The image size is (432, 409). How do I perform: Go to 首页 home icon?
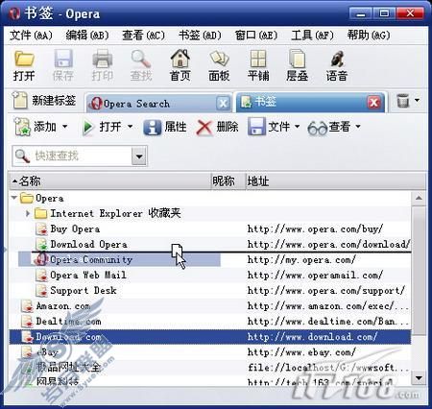(x=180, y=59)
